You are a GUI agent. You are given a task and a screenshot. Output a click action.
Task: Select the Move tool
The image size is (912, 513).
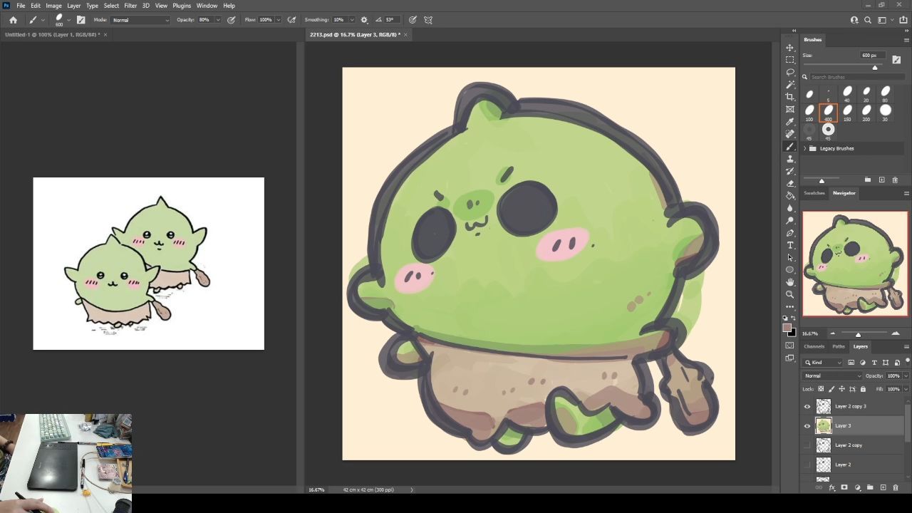coord(789,48)
